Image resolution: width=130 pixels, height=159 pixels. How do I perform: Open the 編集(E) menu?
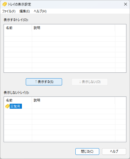25,11
